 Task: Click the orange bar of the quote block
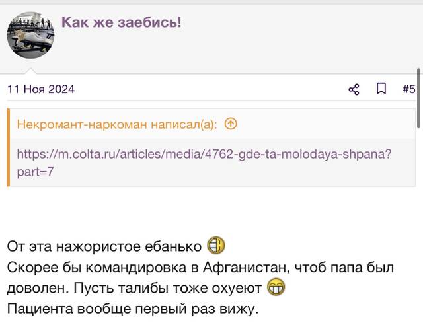click(x=9, y=147)
